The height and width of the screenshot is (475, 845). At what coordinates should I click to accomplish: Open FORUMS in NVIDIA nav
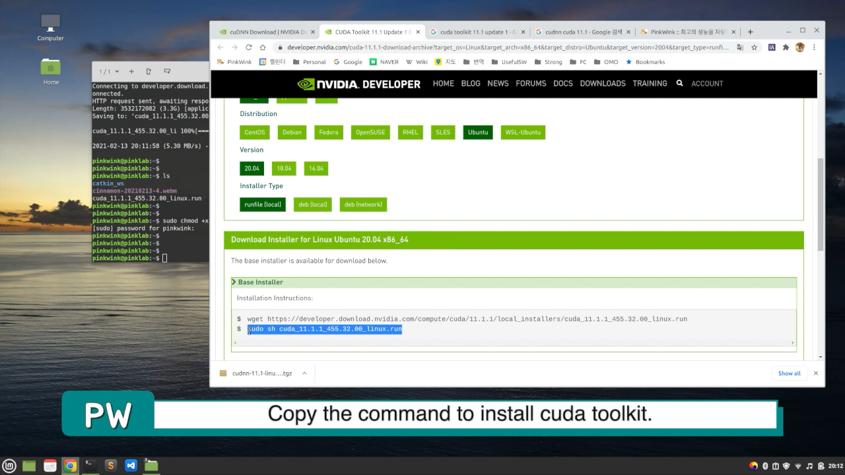(x=531, y=83)
